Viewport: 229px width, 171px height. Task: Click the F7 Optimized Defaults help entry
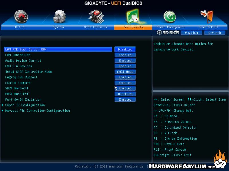click(175, 127)
